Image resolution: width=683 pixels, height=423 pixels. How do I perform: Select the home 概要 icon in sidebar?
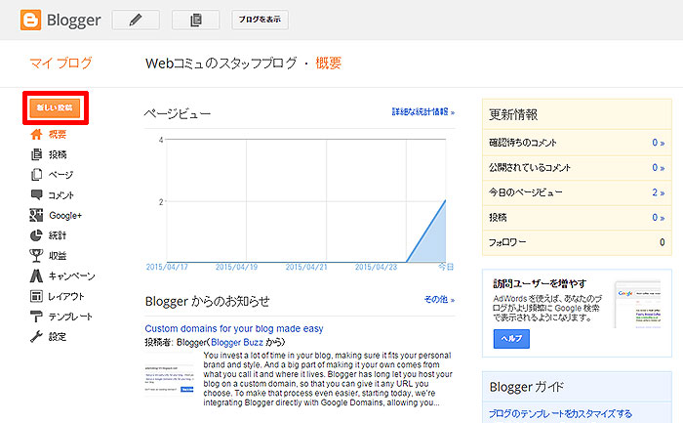pos(37,134)
